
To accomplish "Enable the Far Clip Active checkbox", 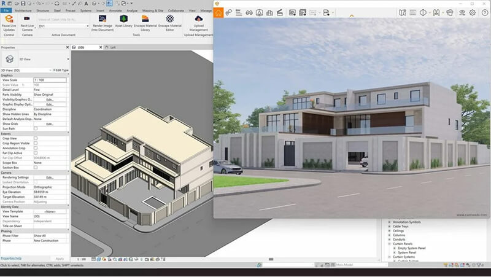I will pyautogui.click(x=36, y=153).
